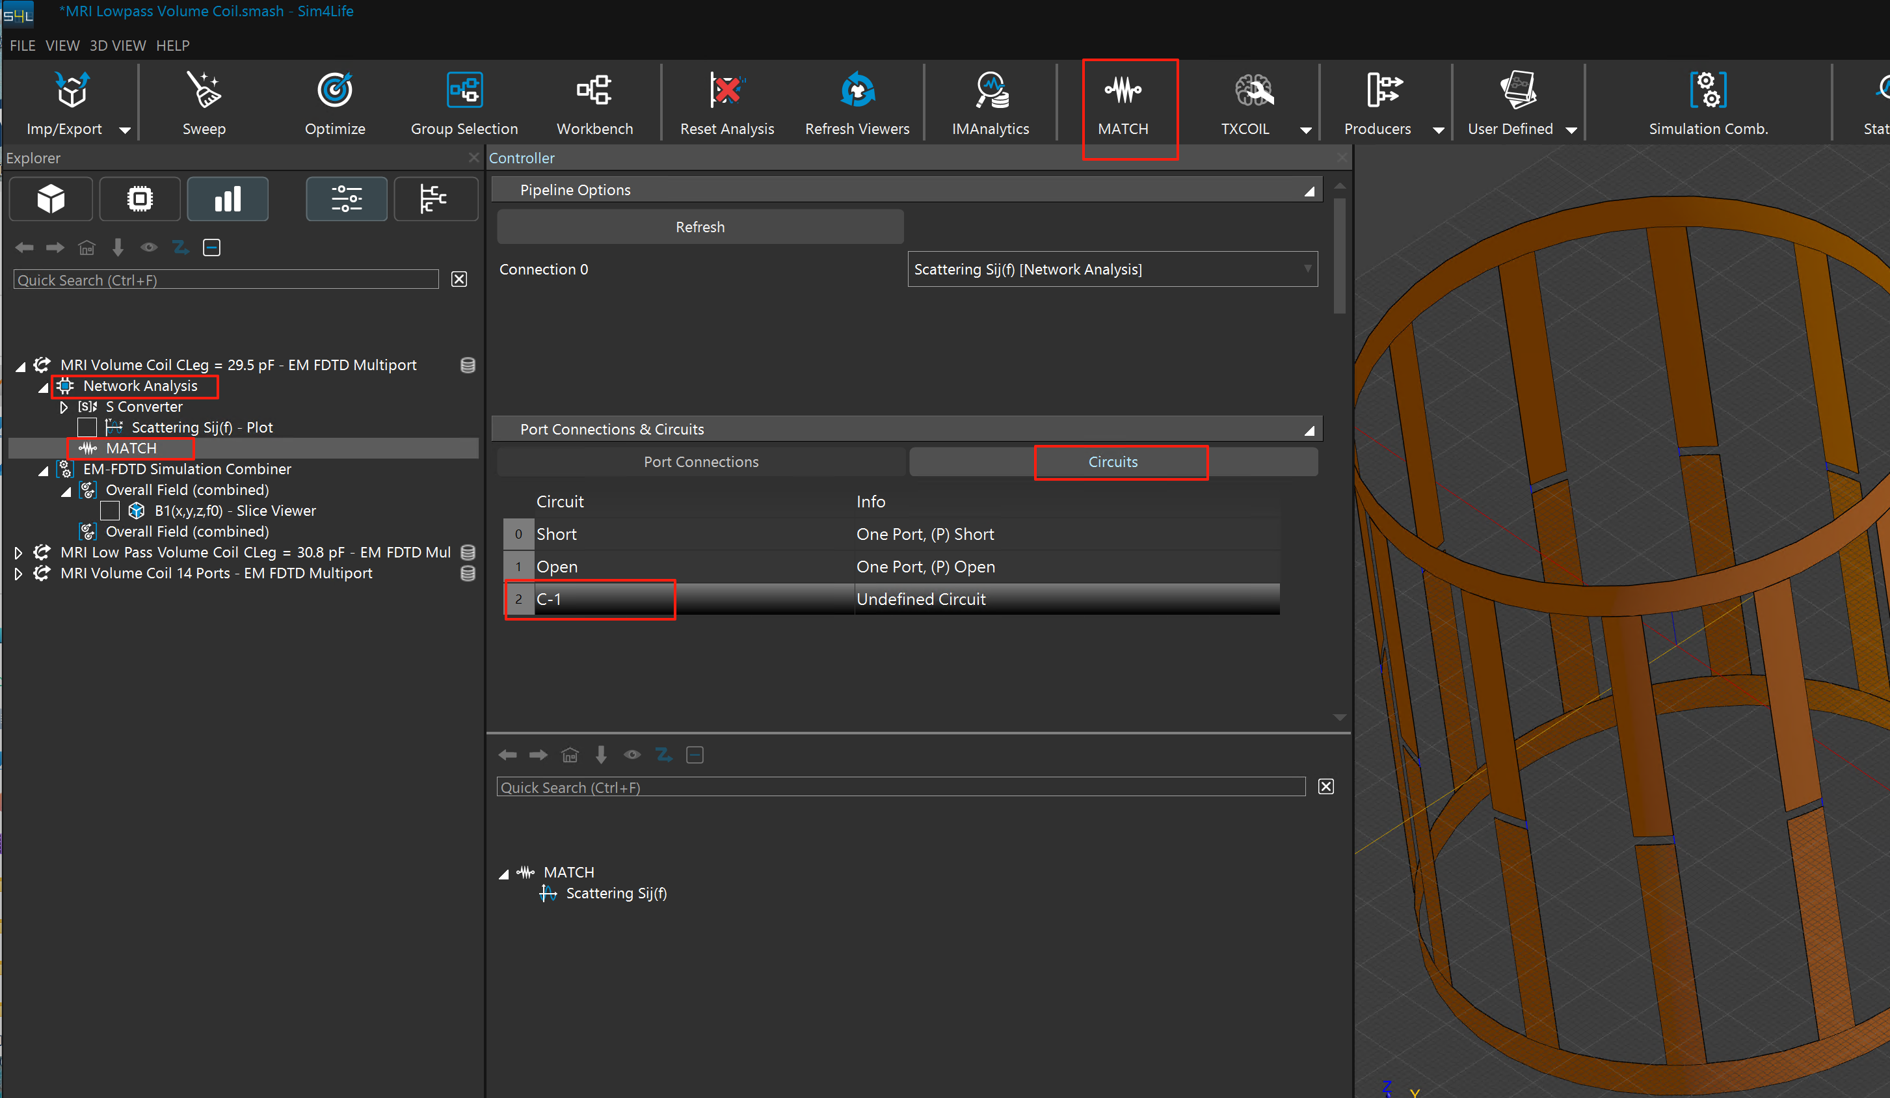Toggle eye visibility icon in Explorer toolbar

click(x=148, y=247)
